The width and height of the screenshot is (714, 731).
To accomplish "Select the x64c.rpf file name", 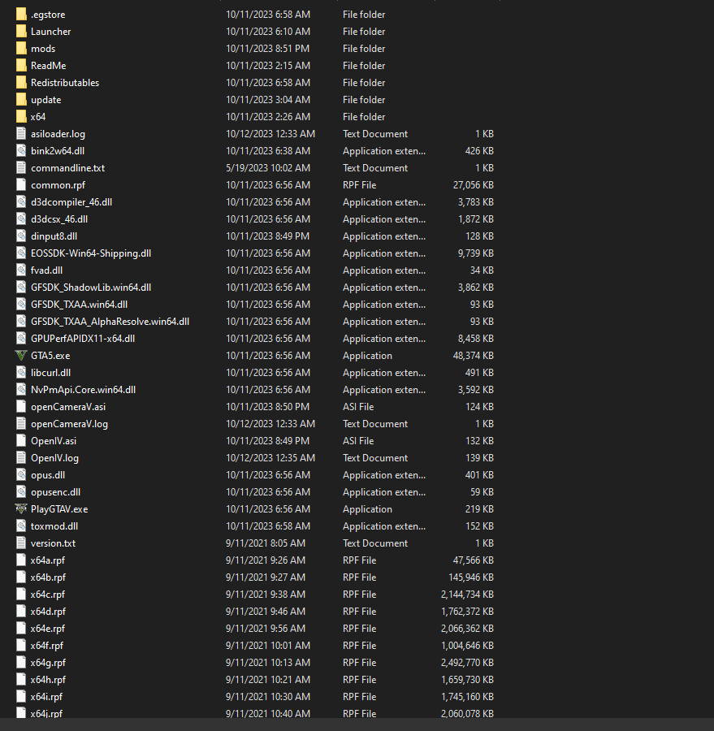I will coord(48,595).
